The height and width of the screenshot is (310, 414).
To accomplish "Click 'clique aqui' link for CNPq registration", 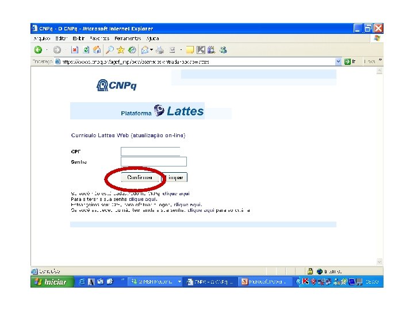I will (x=176, y=193).
